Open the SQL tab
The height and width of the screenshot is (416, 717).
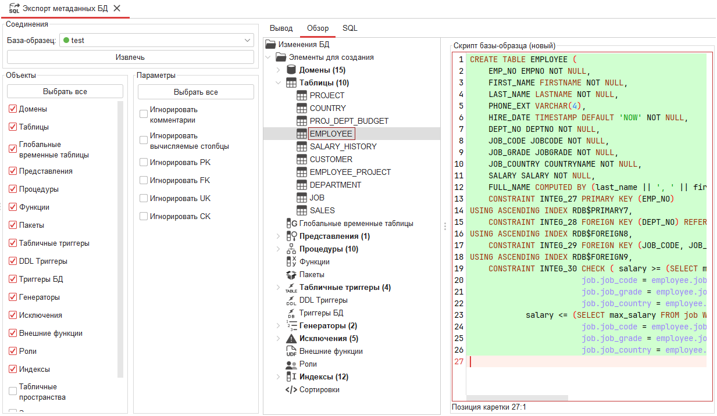click(350, 28)
